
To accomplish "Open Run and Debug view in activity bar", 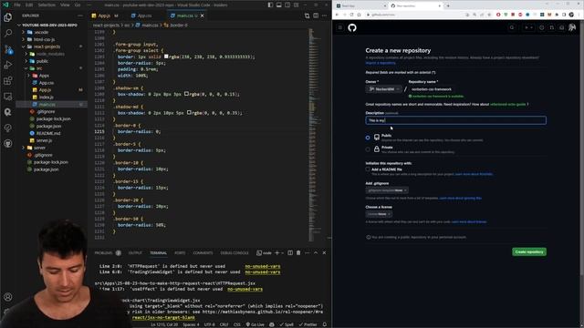I will coord(8,65).
